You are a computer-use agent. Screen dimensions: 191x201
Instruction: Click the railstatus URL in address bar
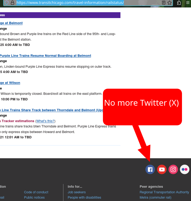tap(70, 3)
